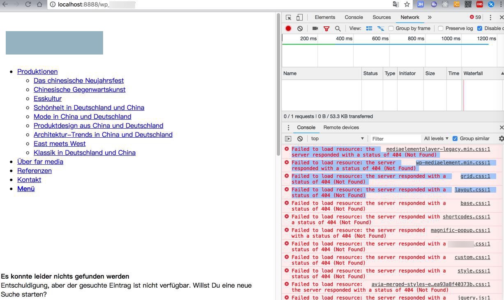Open console settings gear
The height and width of the screenshot is (300, 504).
(x=501, y=139)
